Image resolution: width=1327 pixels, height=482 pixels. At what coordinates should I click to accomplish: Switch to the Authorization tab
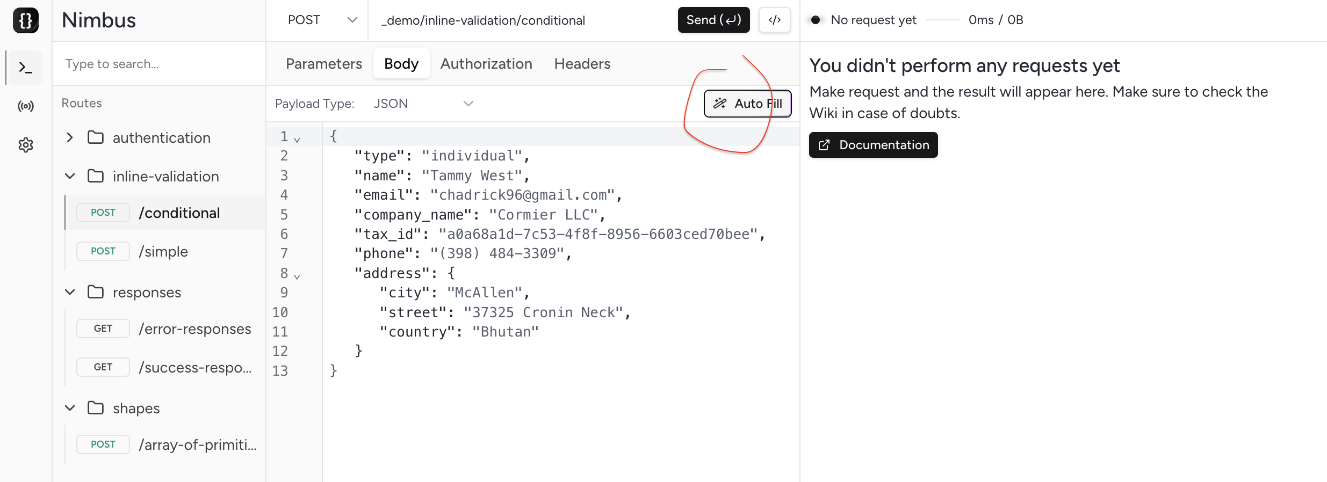tap(486, 64)
